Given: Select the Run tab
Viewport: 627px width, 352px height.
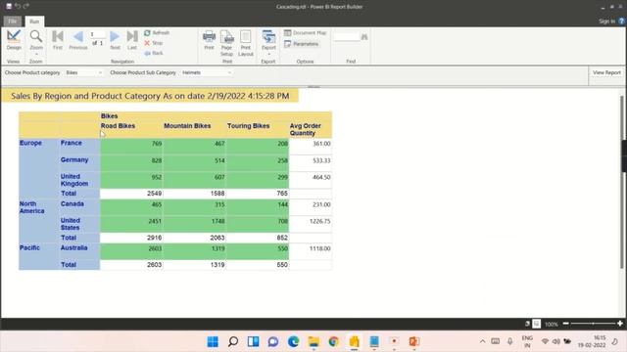Looking at the screenshot, I should click(34, 22).
